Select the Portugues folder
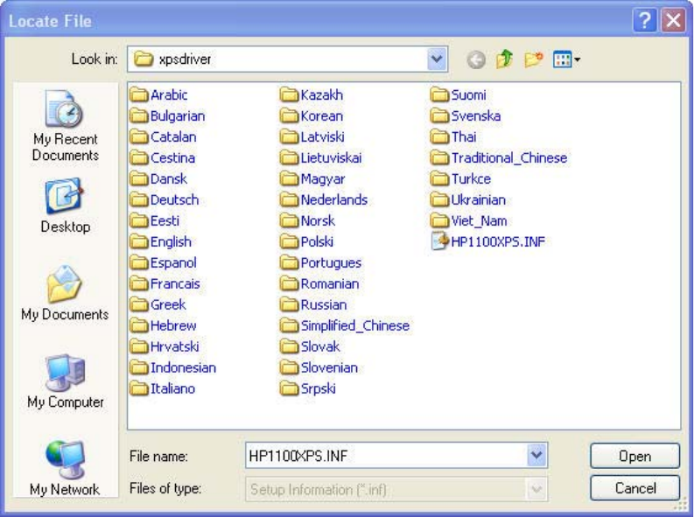Image resolution: width=694 pixels, height=517 pixels. click(x=321, y=262)
